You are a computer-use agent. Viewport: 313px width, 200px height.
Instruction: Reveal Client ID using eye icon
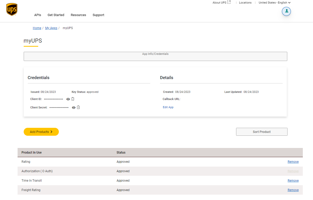(x=68, y=99)
